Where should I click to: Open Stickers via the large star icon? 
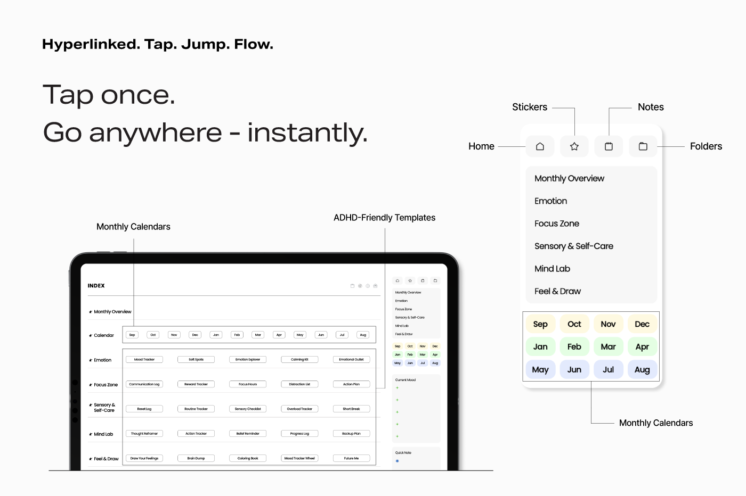coord(574,146)
